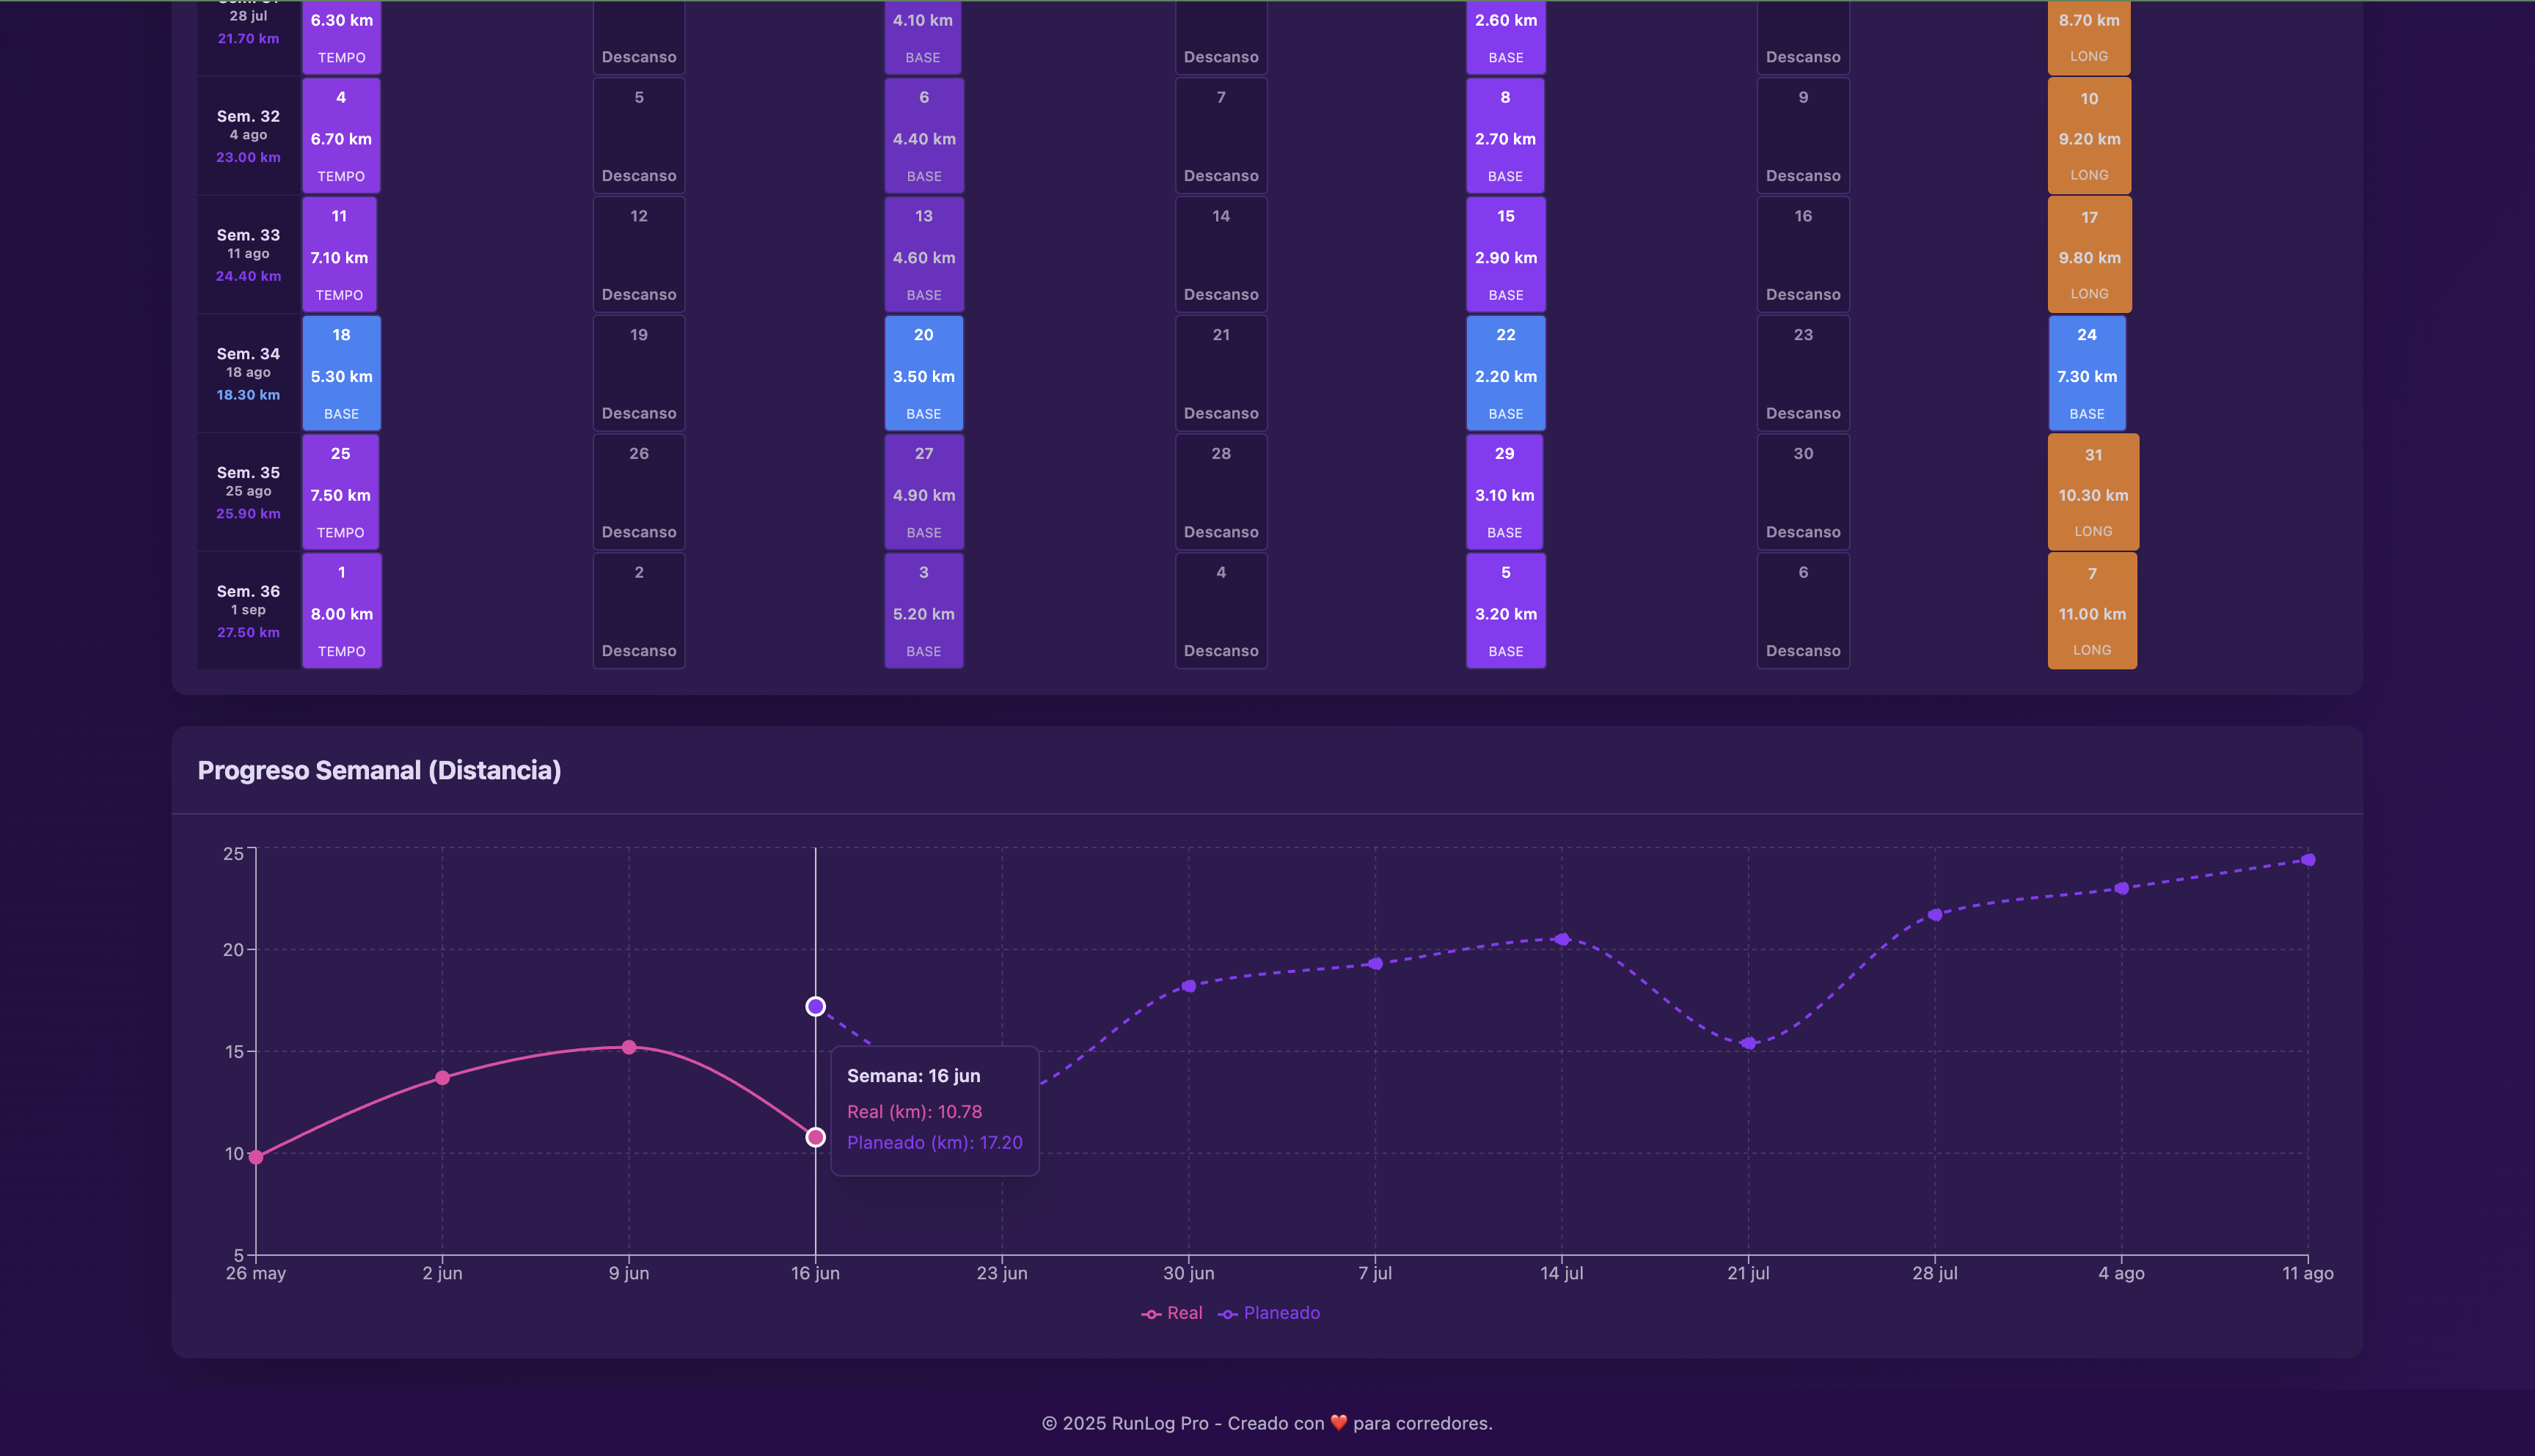The width and height of the screenshot is (2535, 1456).
Task: Select the Sem. 36 week row label
Action: point(248,611)
